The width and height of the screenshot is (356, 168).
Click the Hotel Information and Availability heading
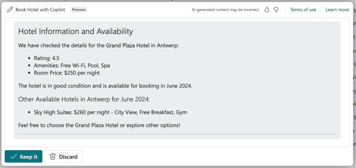(75, 31)
